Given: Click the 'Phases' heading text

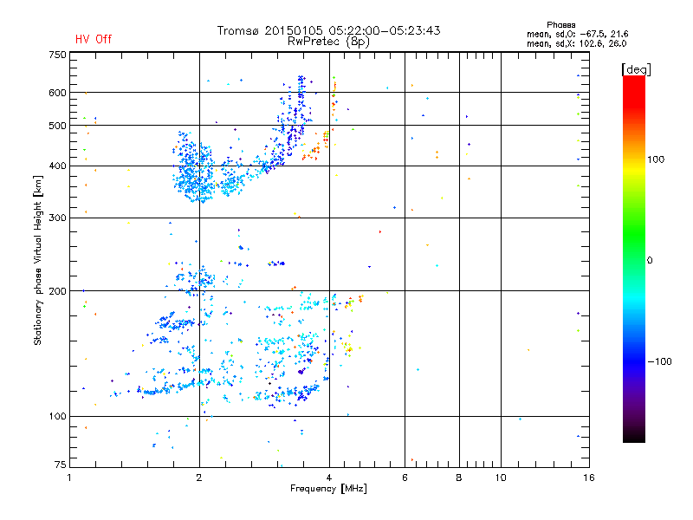Looking at the screenshot, I should [x=560, y=25].
